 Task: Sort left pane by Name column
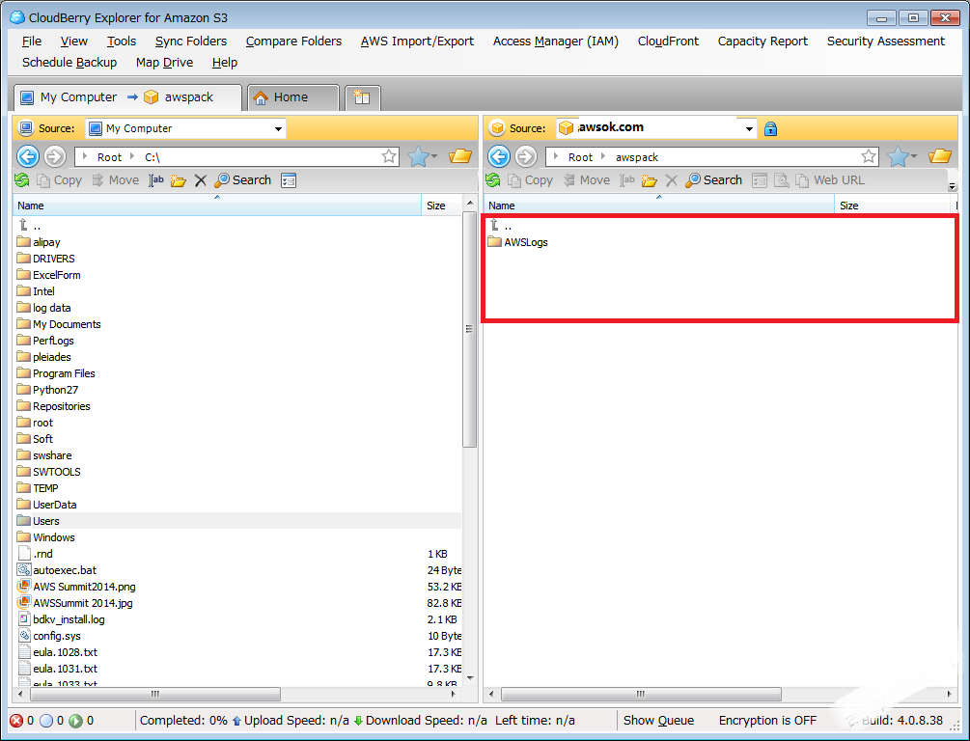coord(217,206)
